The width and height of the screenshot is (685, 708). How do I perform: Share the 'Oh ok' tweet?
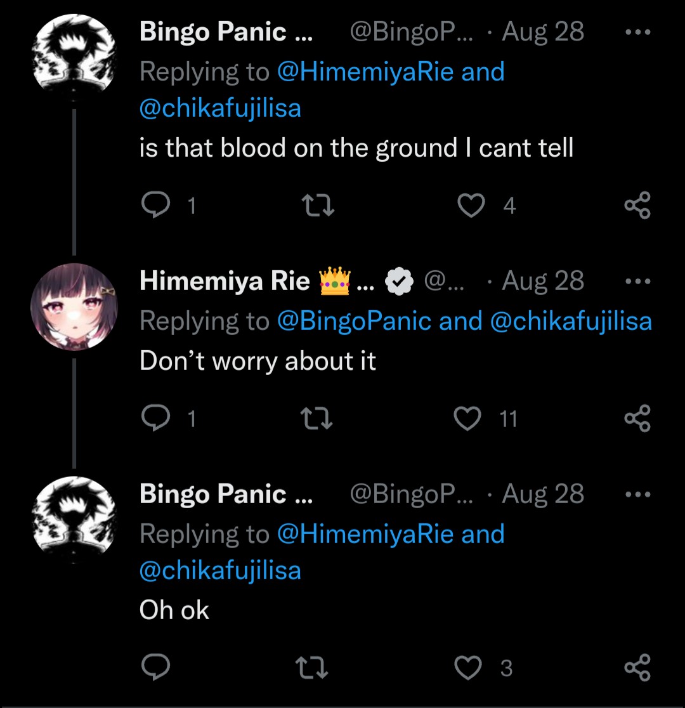[637, 667]
